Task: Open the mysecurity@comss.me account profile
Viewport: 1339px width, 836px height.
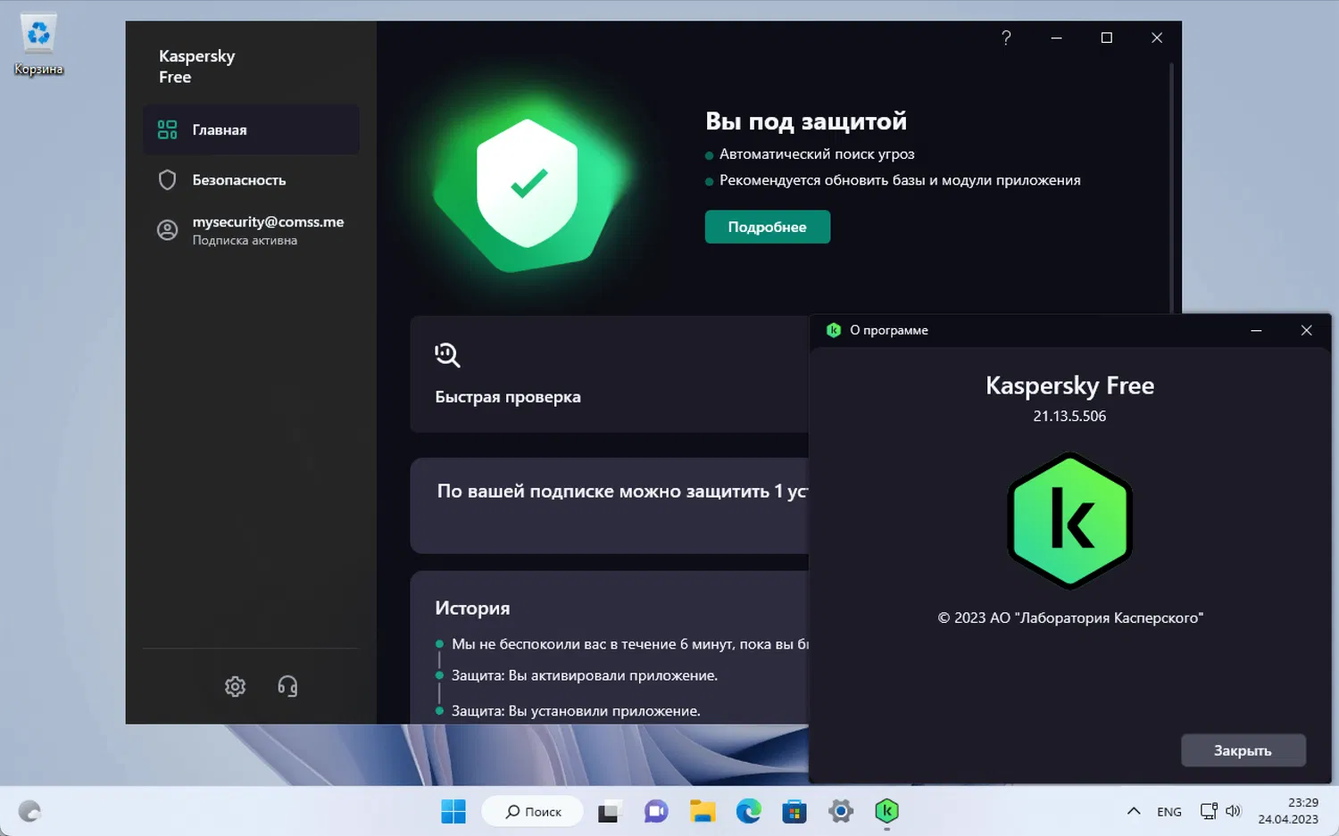Action: click(x=251, y=230)
